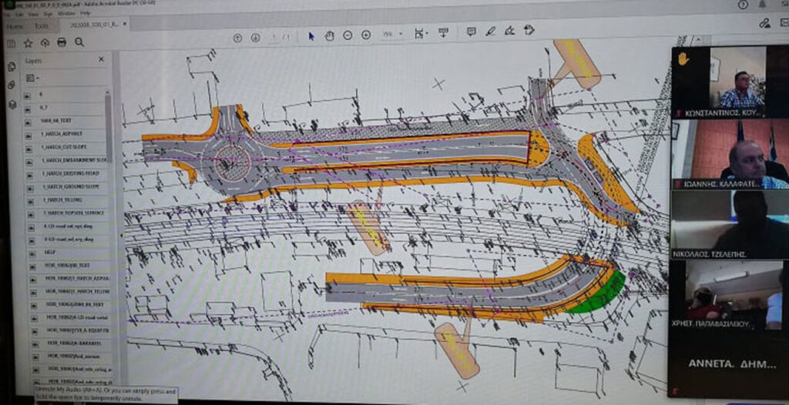This screenshot has height=405, width=789.
Task: Switch to the Tools tab
Action: 42,25
